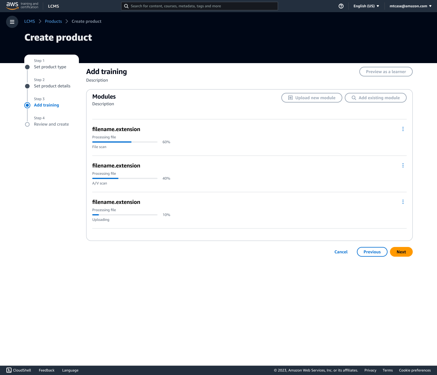The width and height of the screenshot is (437, 375).
Task: Click the "10%" progress value
Action: 166,215
